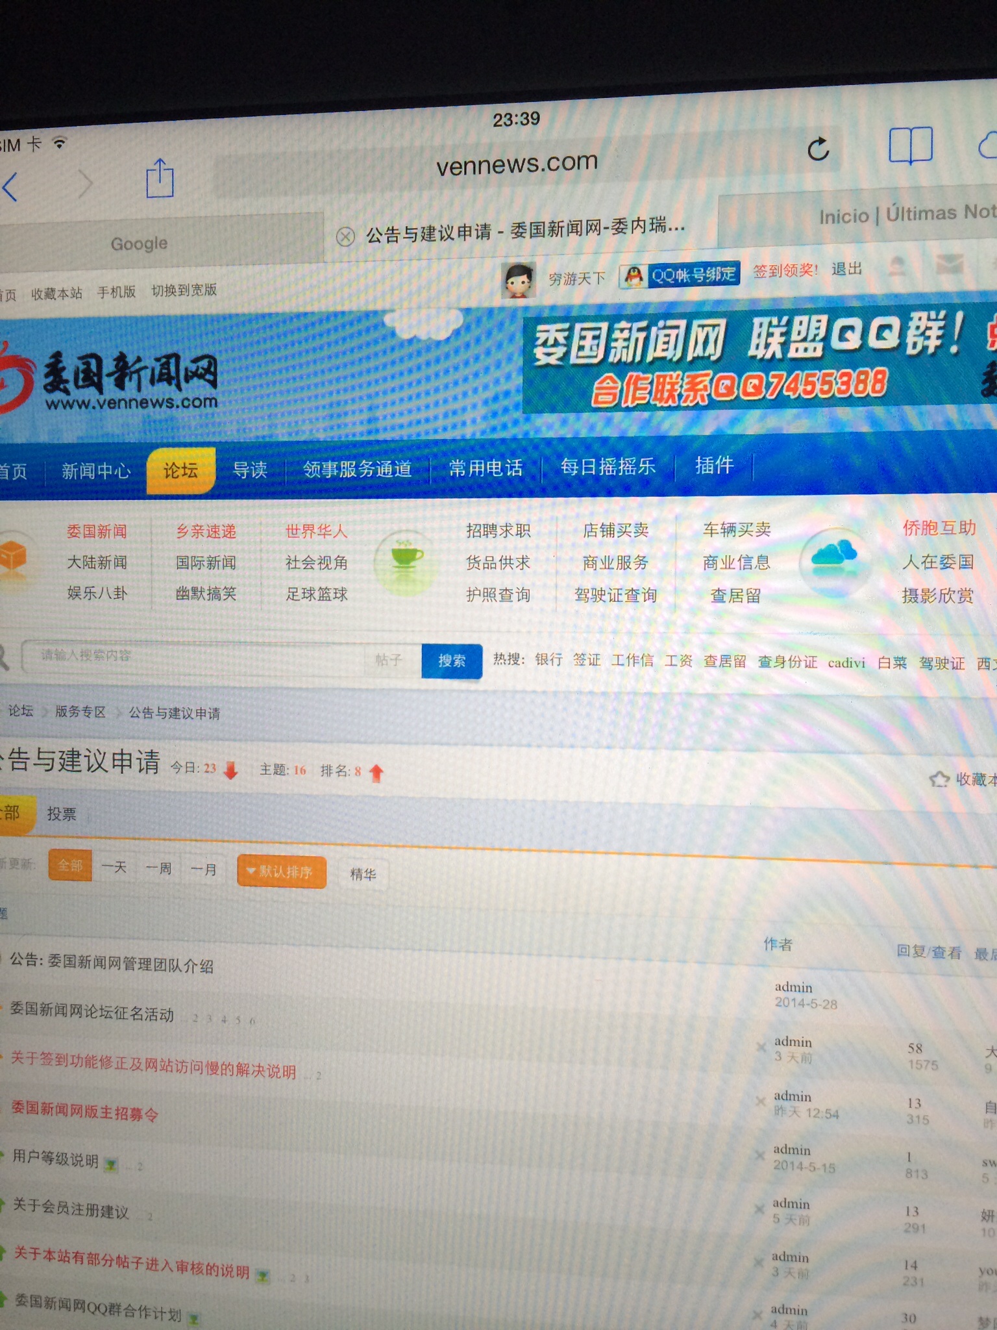Filter threads by 全部 time range

(70, 866)
